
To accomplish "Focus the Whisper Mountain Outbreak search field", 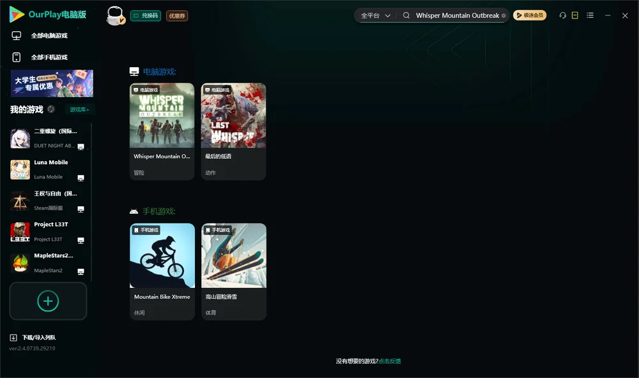I will tap(458, 15).
